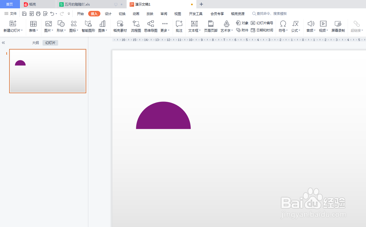
Task: Click the Print icon in quick access toolbar
Action: (x=38, y=14)
